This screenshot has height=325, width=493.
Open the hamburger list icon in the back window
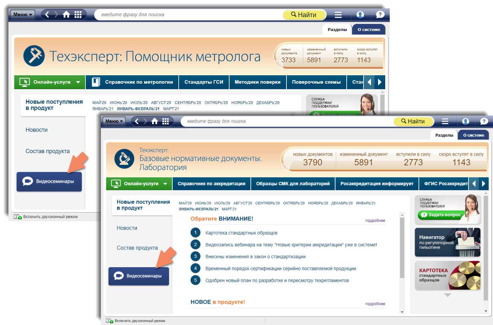(338, 15)
